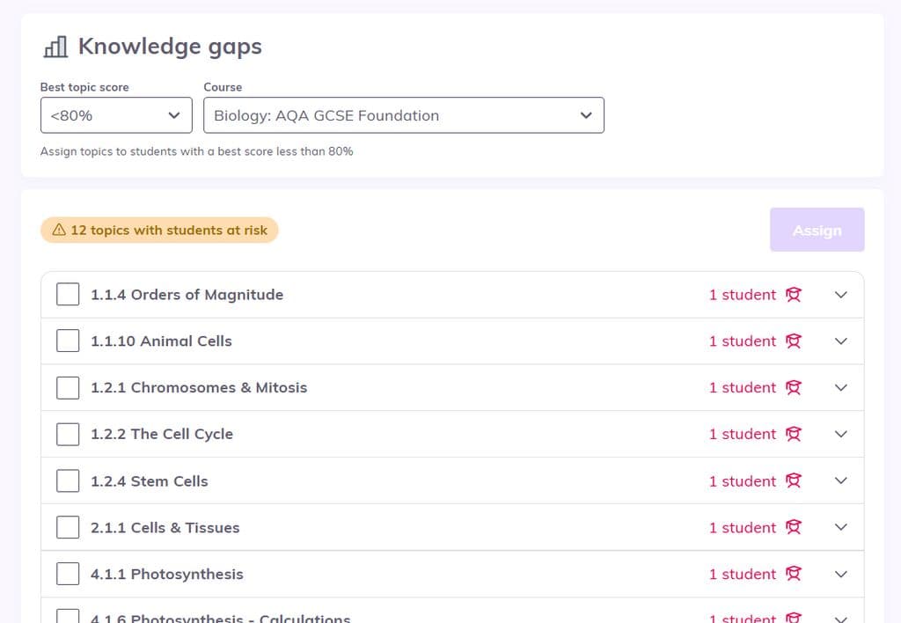This screenshot has height=623, width=901.
Task: Click the graduation cap icon for Animal Cells
Action: coord(793,341)
